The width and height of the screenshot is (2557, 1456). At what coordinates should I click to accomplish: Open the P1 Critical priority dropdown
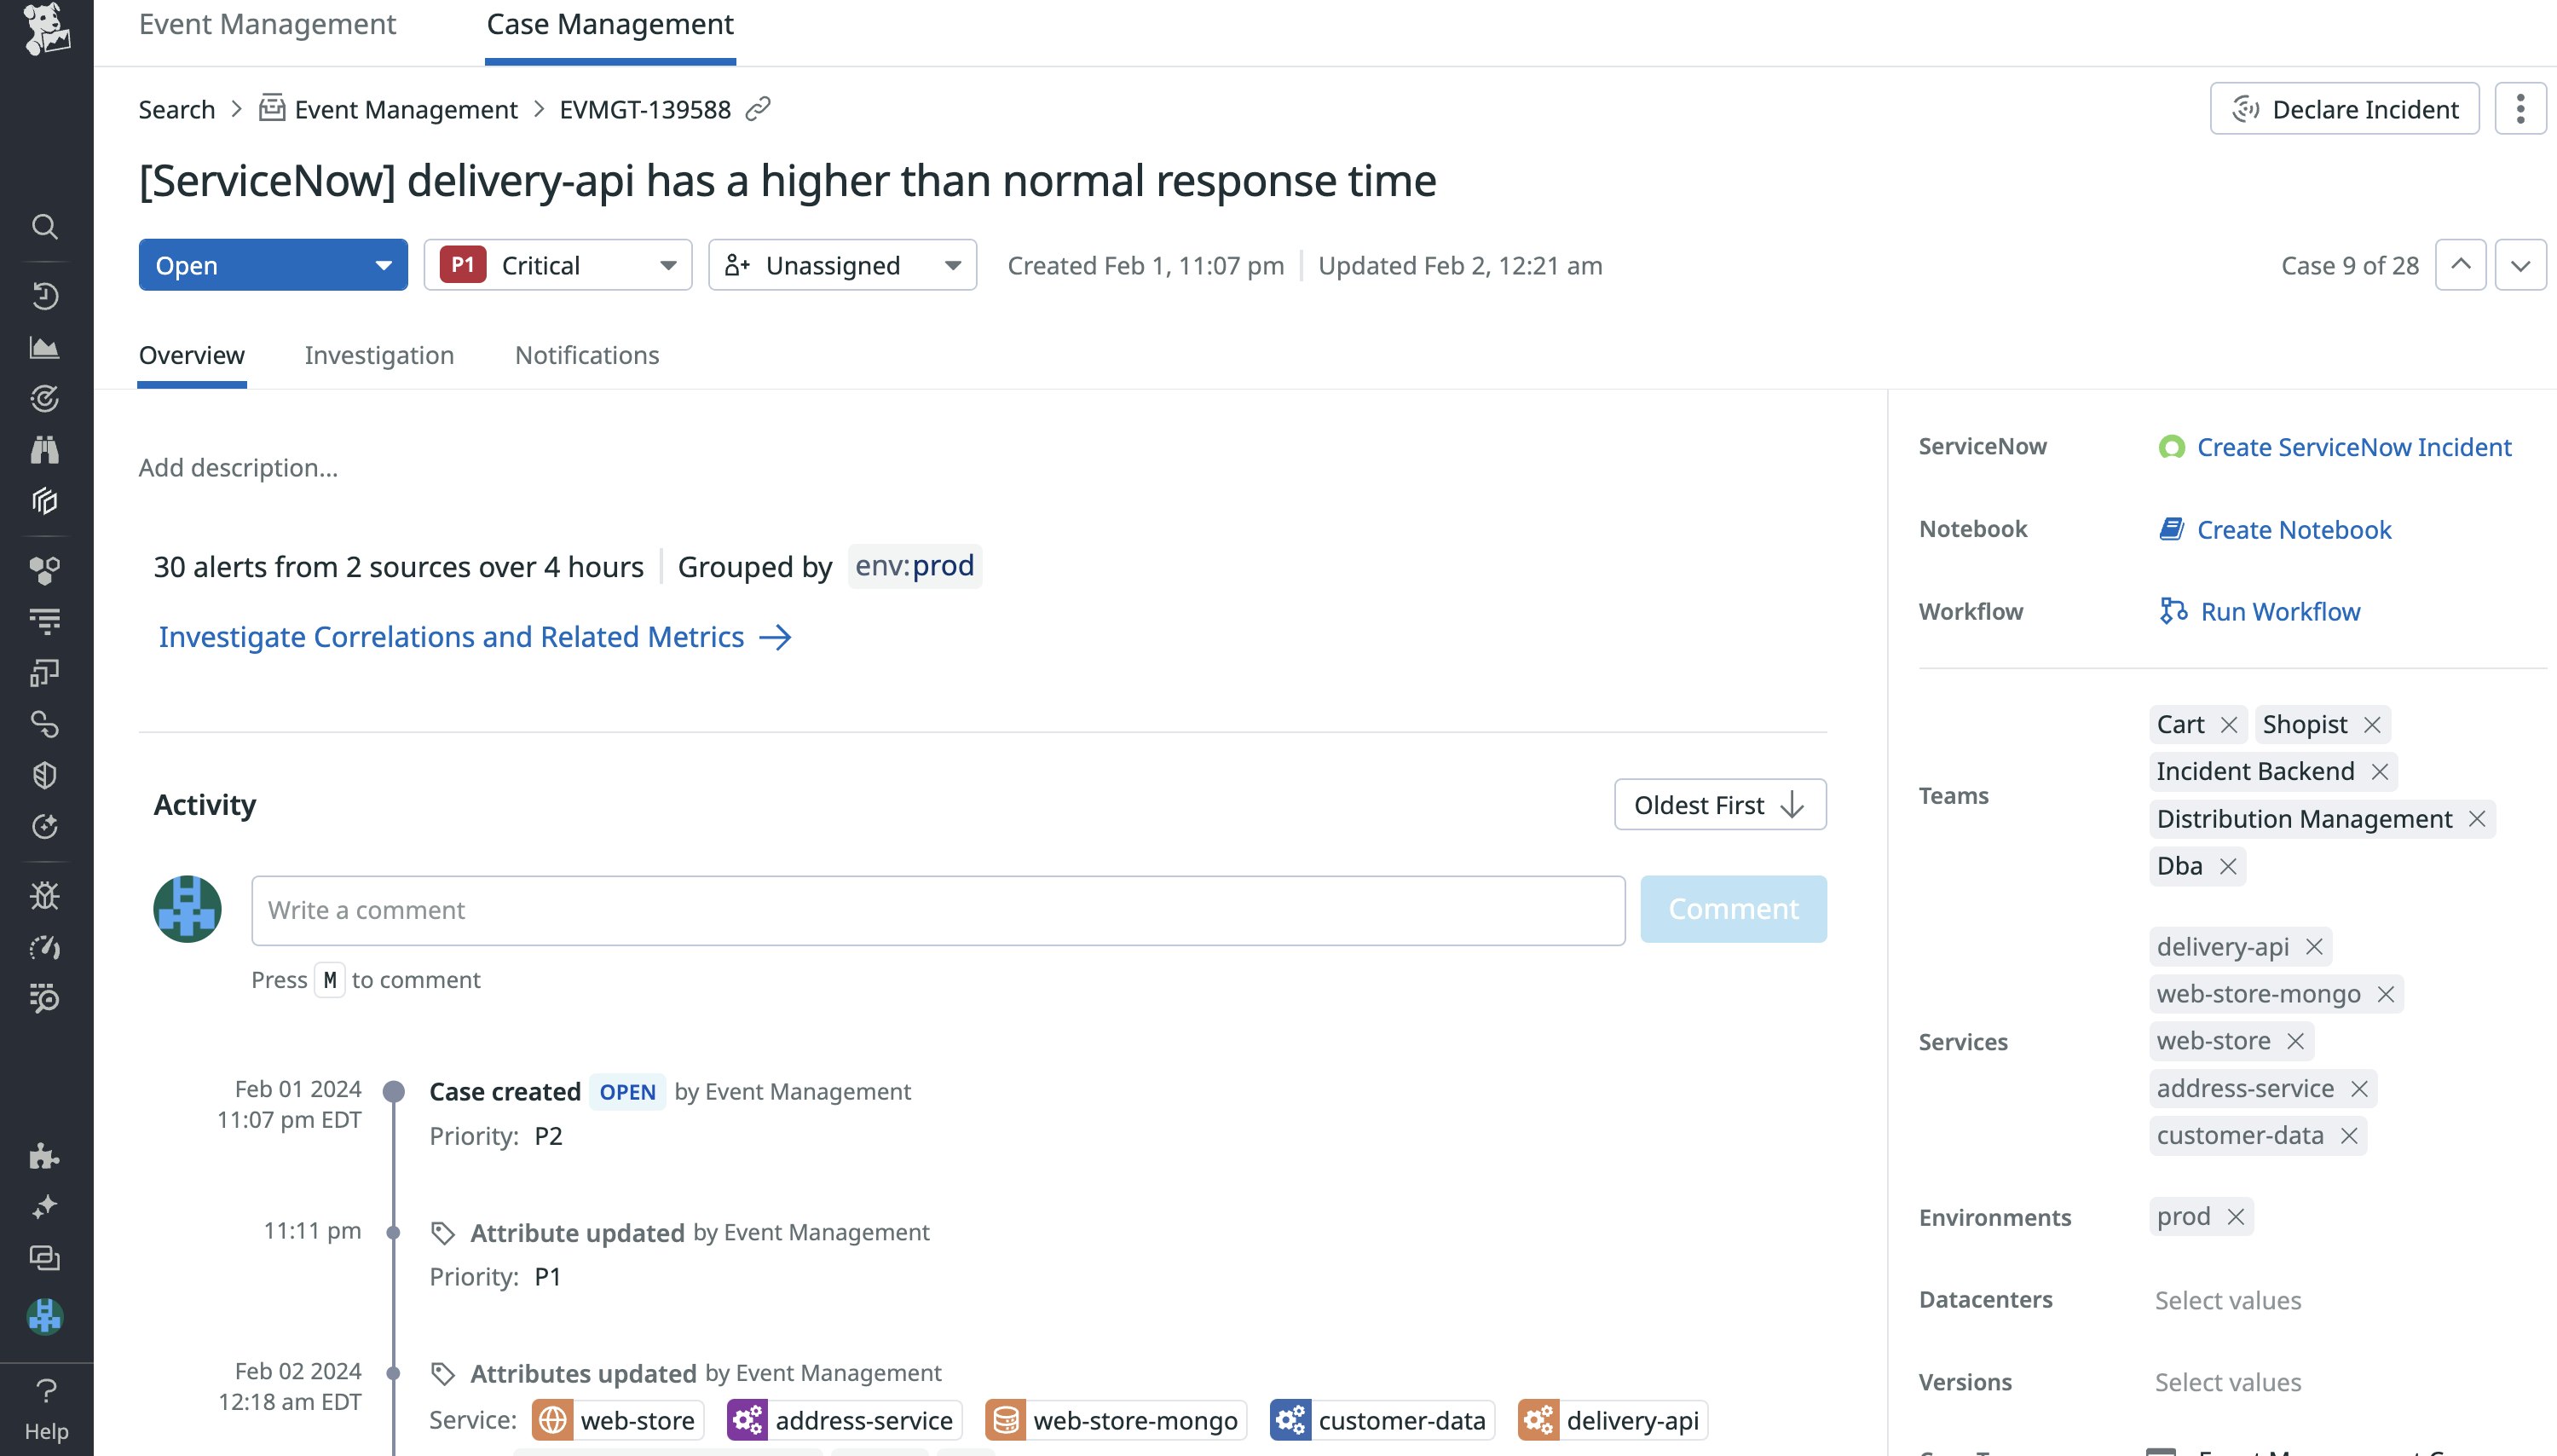[x=557, y=265]
